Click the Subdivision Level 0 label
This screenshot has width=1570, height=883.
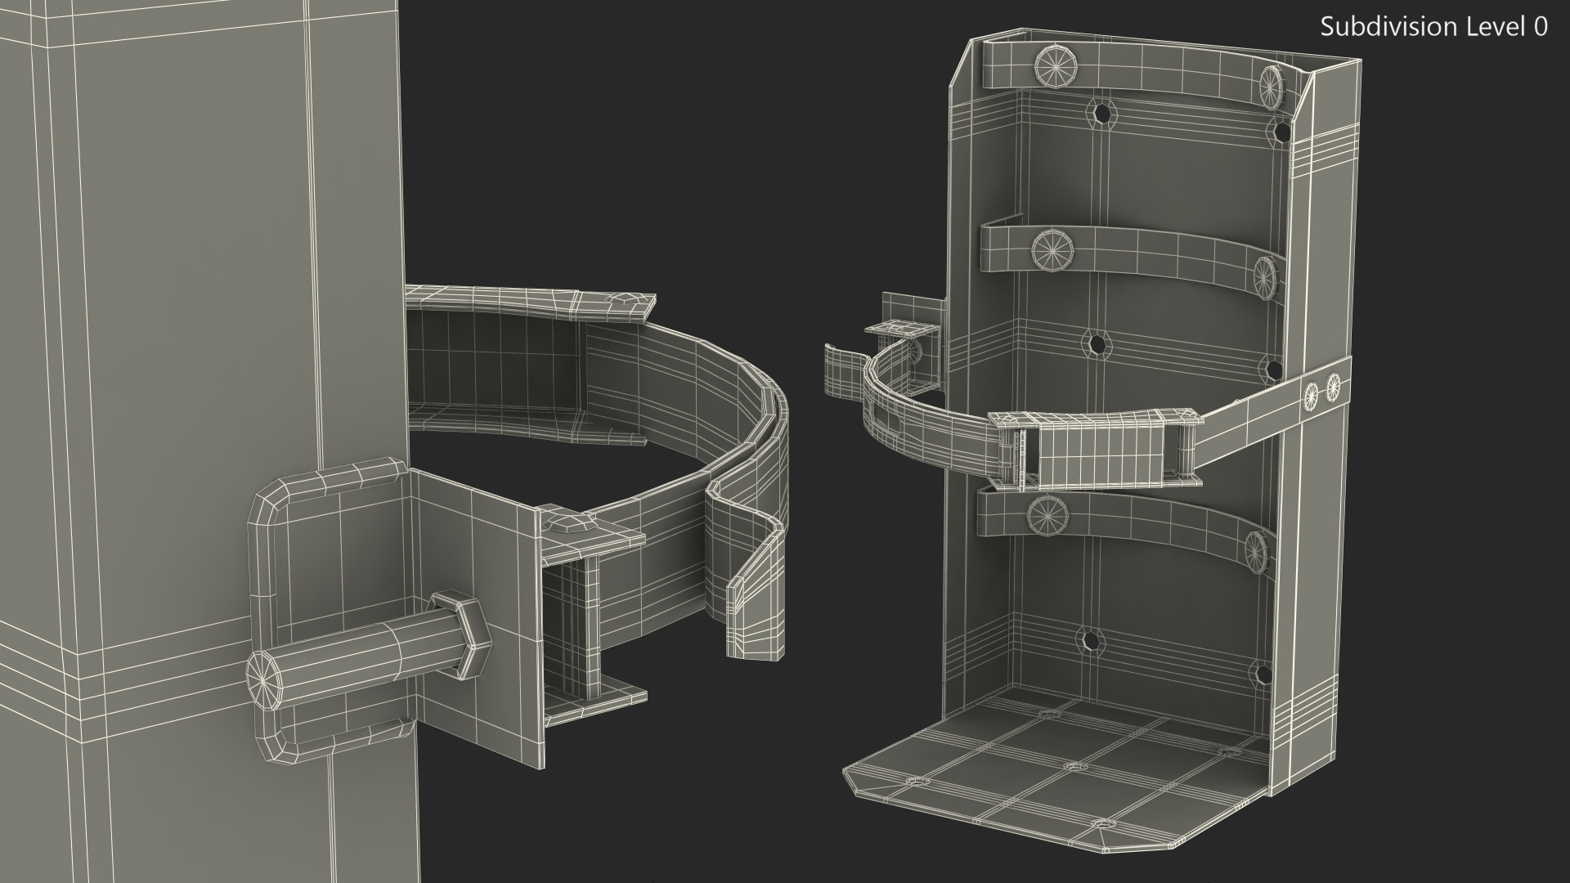coord(1434,27)
